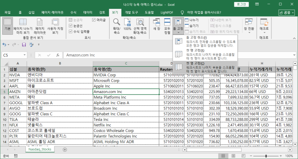Toggle the 머리글 headings checkbox

pyautogui.click(x=94, y=20)
